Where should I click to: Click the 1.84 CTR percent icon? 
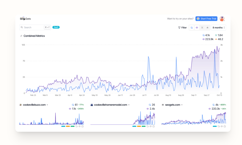click(216, 35)
